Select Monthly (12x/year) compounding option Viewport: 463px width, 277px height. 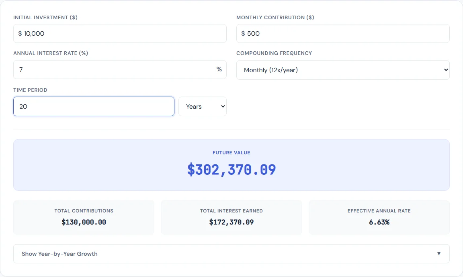[343, 69]
